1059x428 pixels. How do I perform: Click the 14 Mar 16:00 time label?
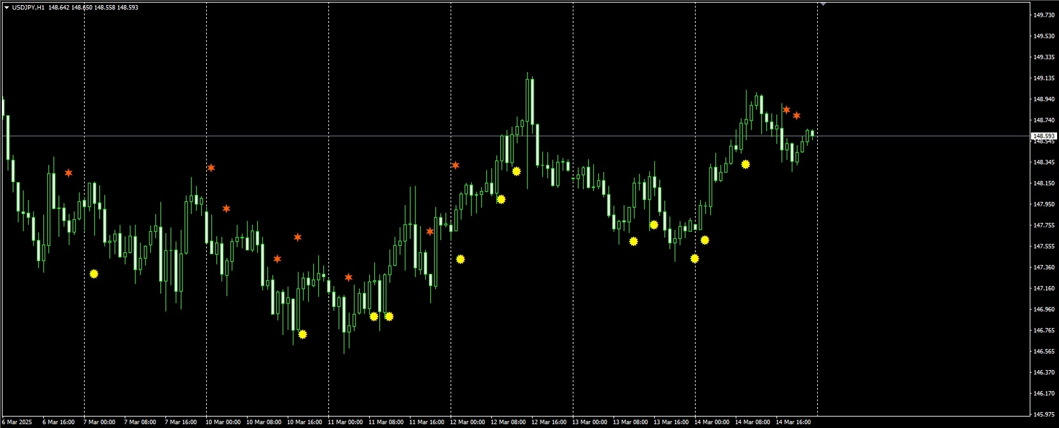coord(793,422)
